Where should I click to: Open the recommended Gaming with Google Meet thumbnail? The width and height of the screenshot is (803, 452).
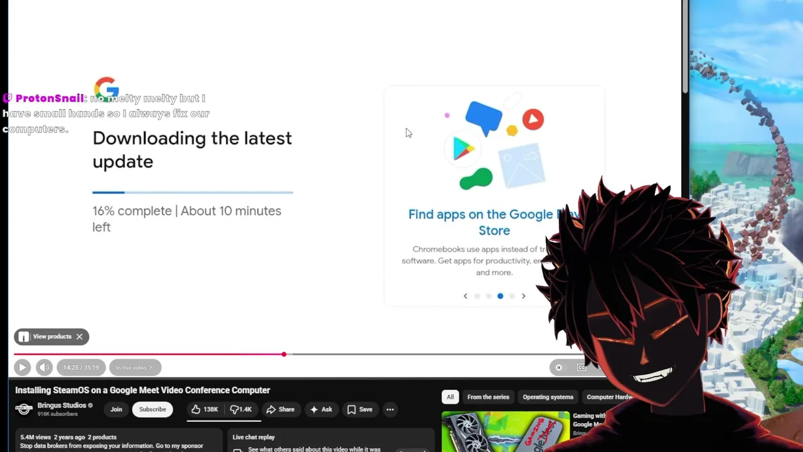pos(506,432)
